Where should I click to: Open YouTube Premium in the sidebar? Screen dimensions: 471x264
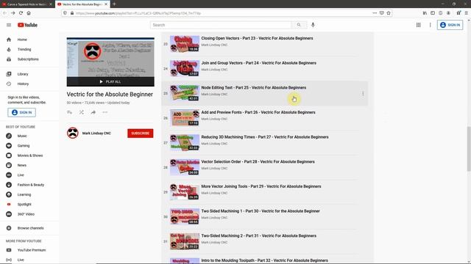click(x=31, y=250)
